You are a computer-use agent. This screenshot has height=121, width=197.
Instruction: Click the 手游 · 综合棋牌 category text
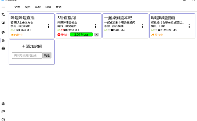[114, 26]
